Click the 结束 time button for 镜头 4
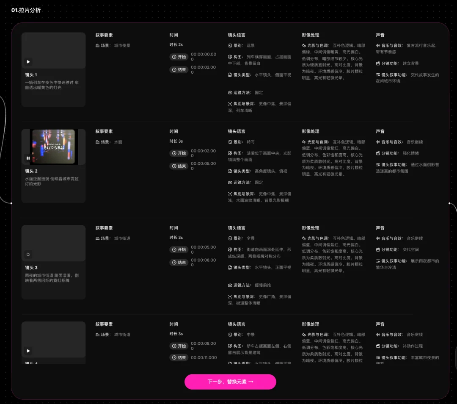 pyautogui.click(x=179, y=357)
